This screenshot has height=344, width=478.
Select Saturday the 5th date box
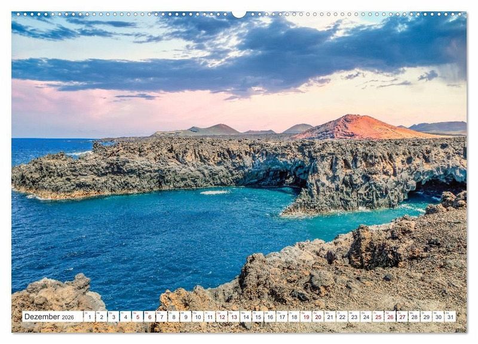pos(137,317)
